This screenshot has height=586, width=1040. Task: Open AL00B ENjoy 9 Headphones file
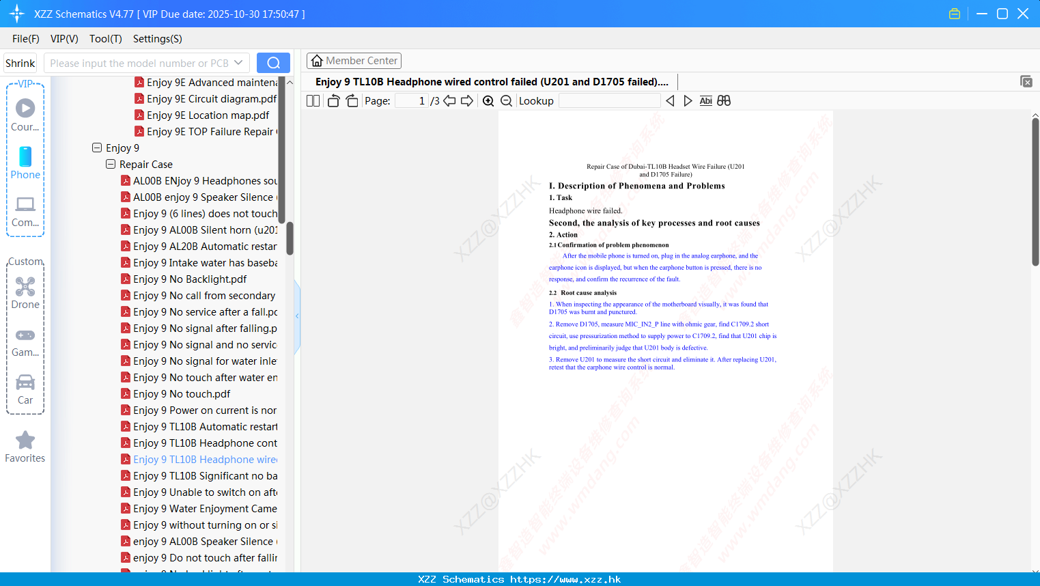pyautogui.click(x=199, y=180)
